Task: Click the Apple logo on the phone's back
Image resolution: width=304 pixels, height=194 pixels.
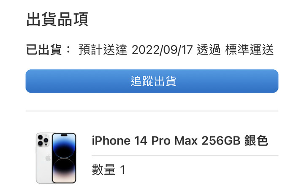Action: tap(48, 158)
